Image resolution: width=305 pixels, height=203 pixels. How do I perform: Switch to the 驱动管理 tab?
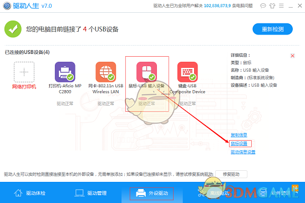[91, 193]
